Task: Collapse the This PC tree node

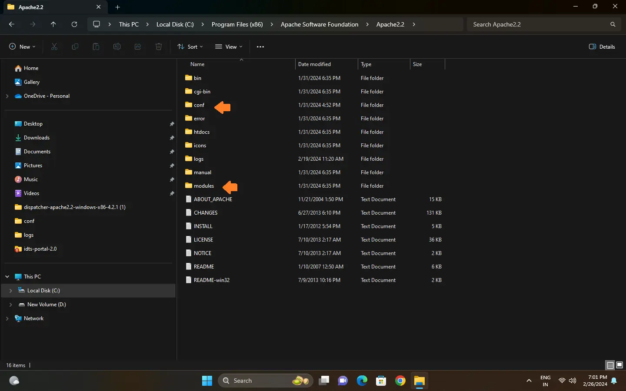Action: coord(7,277)
